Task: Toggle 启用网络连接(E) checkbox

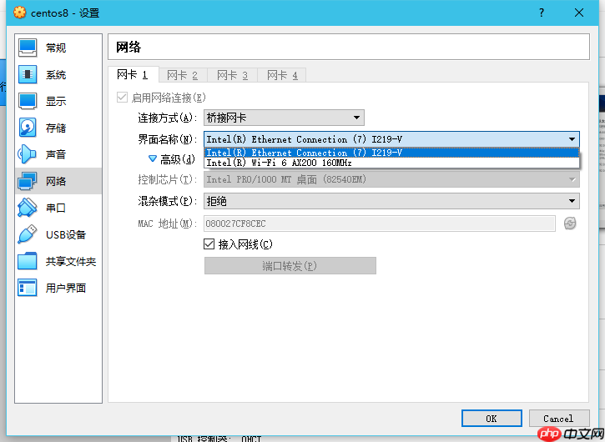Action: [123, 98]
